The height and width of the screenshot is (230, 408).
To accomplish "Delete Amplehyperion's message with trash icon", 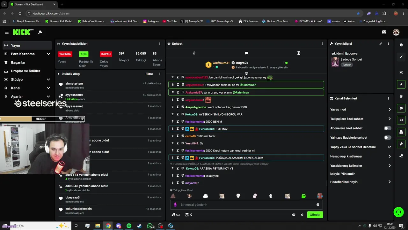I will click(172, 107).
